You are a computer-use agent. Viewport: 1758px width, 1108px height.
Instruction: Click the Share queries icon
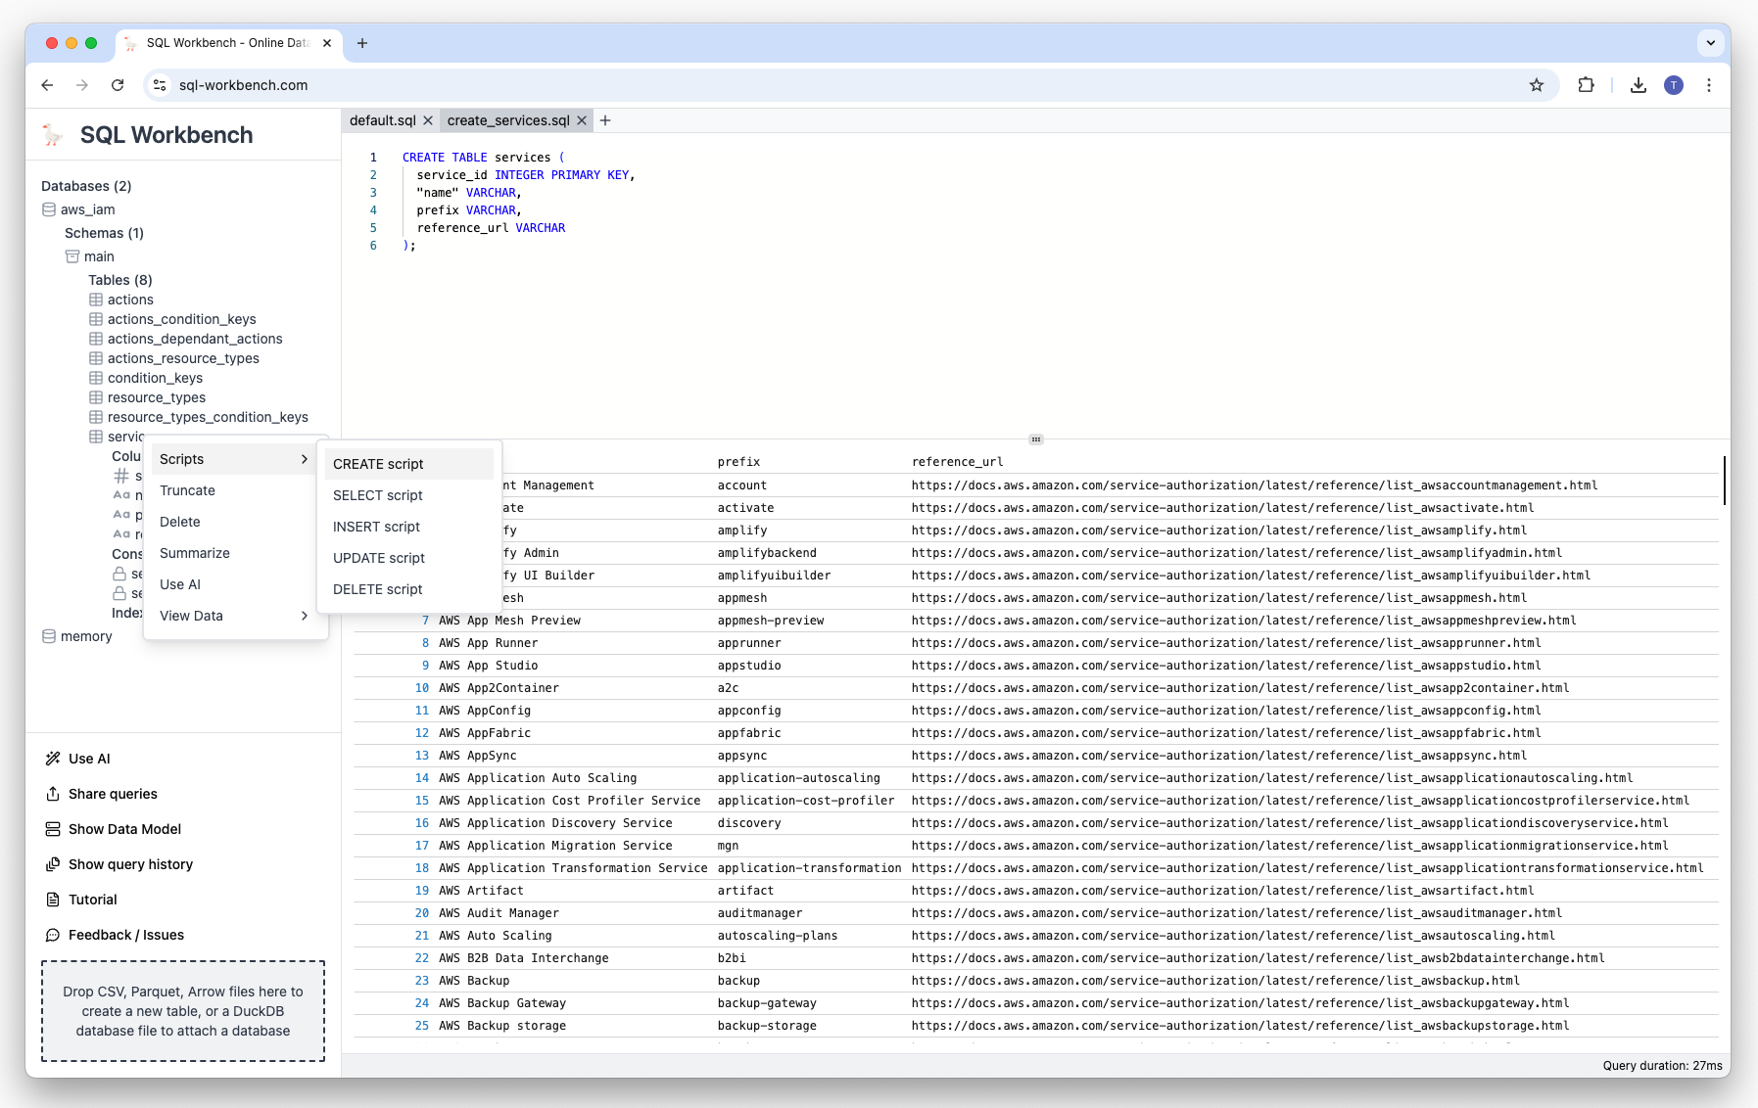click(x=54, y=794)
